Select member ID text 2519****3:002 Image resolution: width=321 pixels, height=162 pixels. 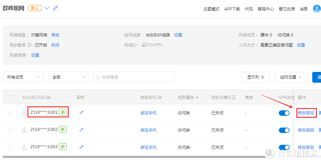(x=44, y=130)
